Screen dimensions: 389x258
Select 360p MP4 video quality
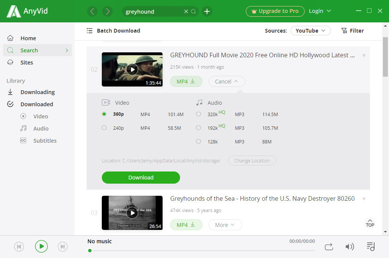[104, 114]
